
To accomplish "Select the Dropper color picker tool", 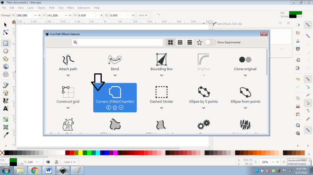I will (6, 135).
